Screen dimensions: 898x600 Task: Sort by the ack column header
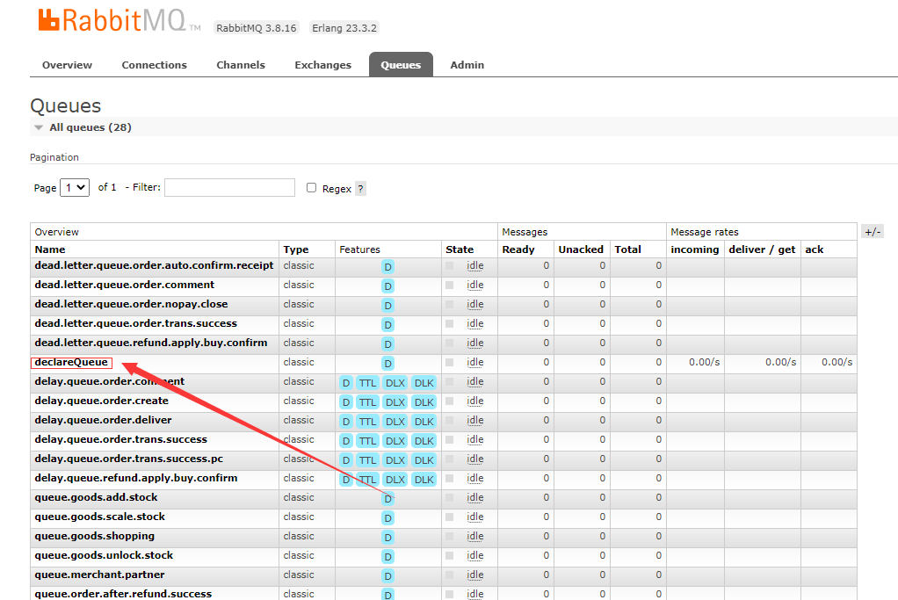[814, 249]
